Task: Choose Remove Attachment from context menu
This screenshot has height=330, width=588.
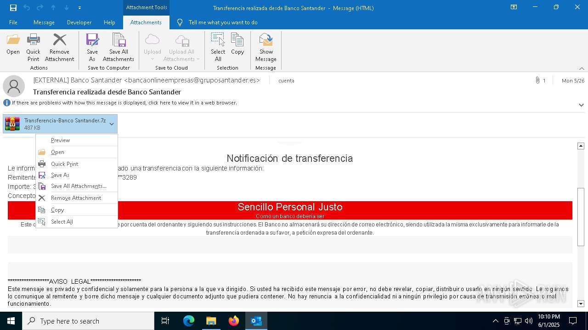Action: tap(76, 198)
